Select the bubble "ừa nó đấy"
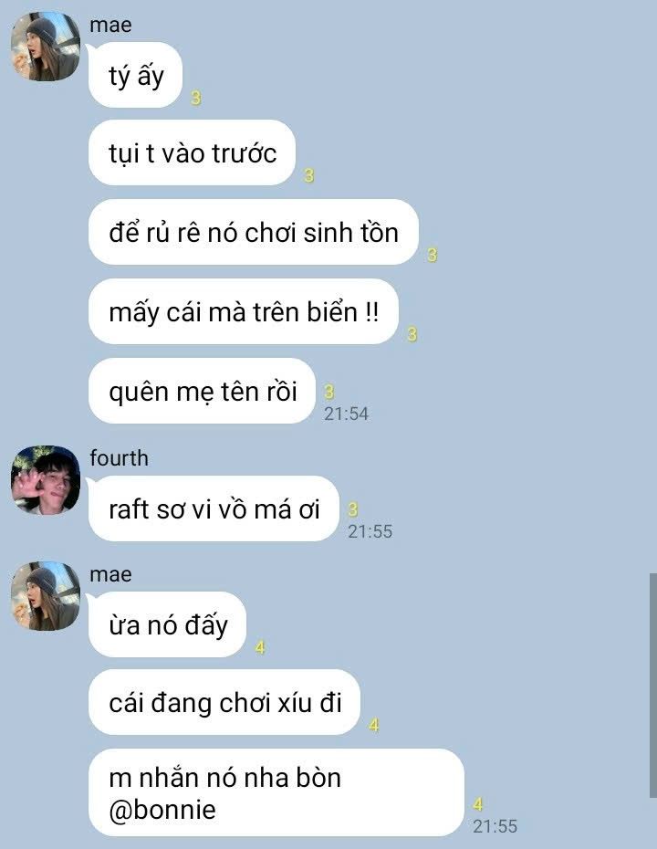Viewport: 657px width, 849px height. pyautogui.click(x=167, y=624)
